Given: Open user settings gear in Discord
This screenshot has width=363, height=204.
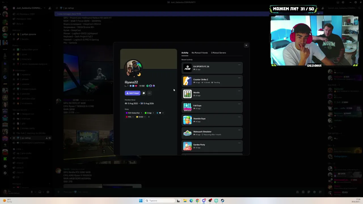Looking at the screenshot, I should tap(48, 192).
